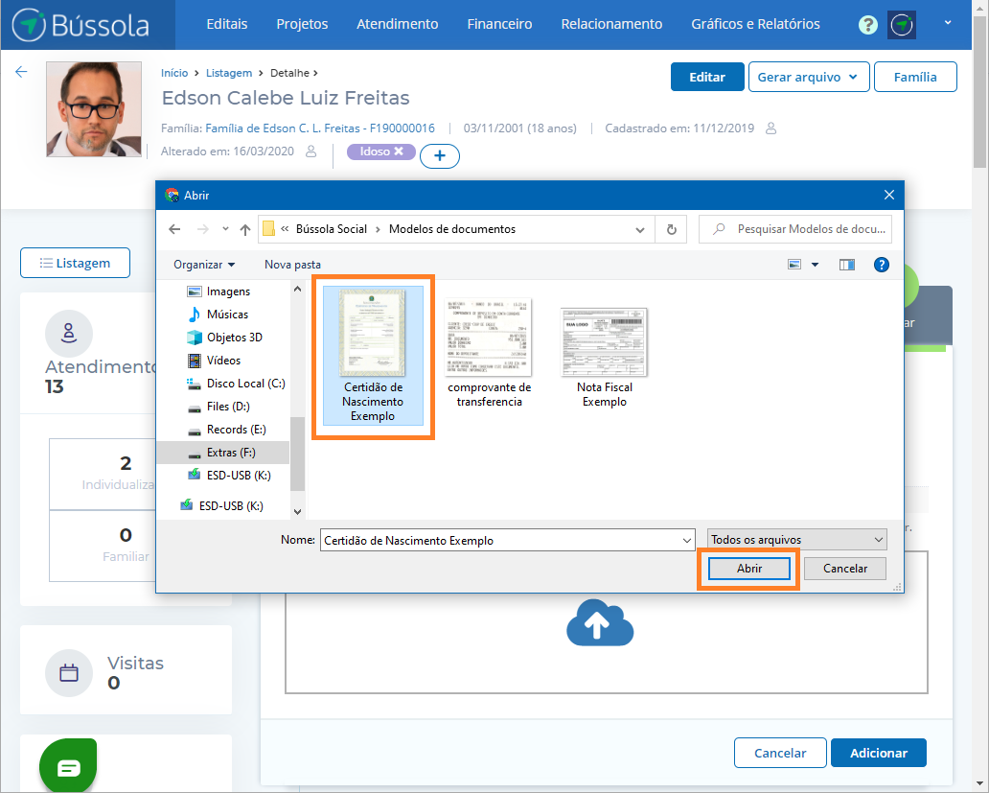989x793 pixels.
Task: Open file dialog help icon
Action: pos(881,265)
